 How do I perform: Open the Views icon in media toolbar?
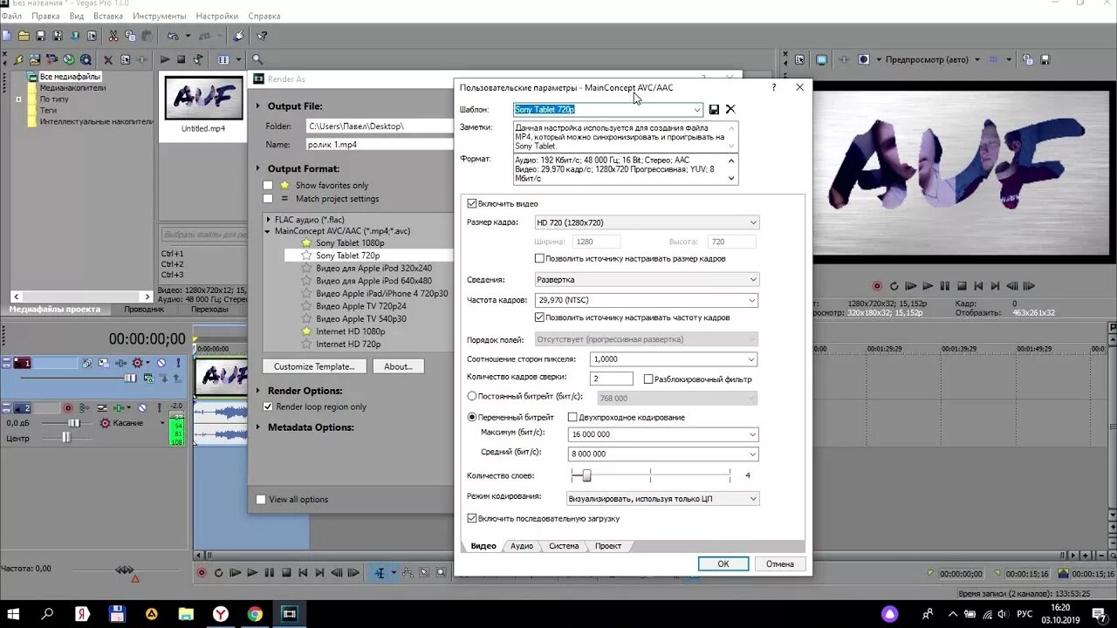[x=223, y=59]
